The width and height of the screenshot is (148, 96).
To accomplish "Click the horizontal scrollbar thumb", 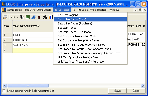I will pos(28,86).
